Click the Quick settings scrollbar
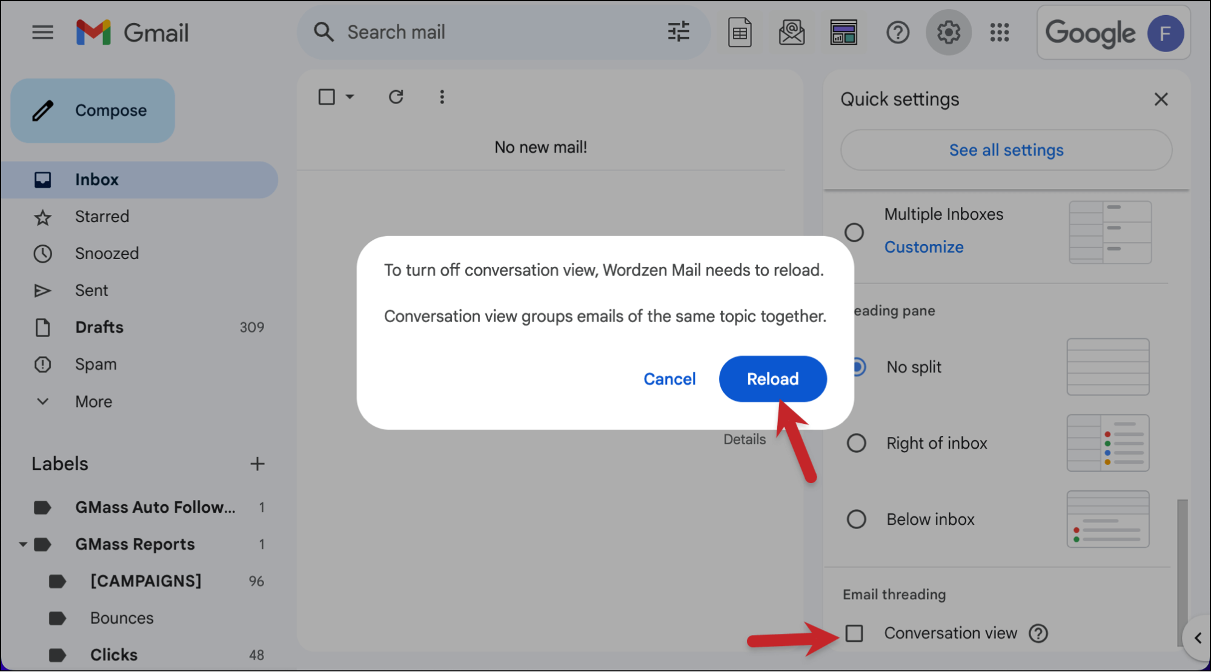Screen dimensions: 1211x672 coord(1182,572)
